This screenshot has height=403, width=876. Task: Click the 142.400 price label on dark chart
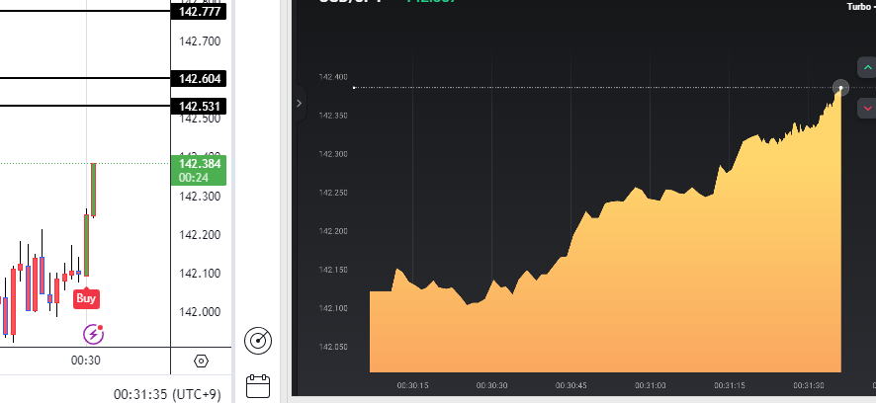coord(333,77)
